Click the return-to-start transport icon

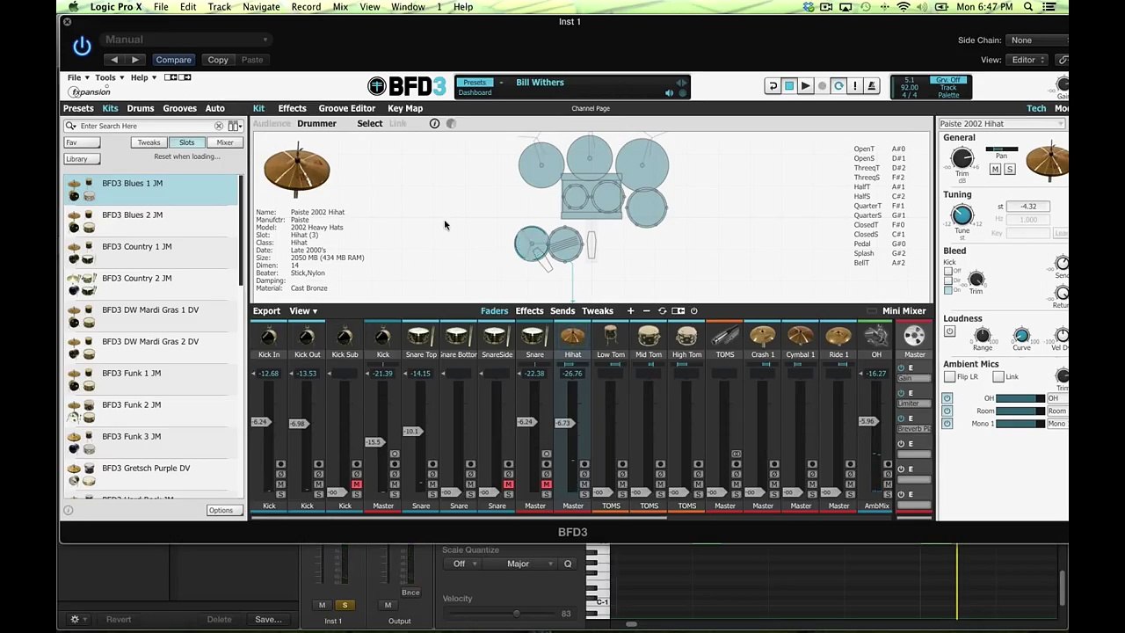pyautogui.click(x=773, y=86)
